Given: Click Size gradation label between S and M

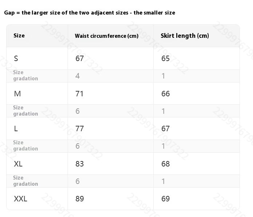Looking at the screenshot, I should [25, 76].
